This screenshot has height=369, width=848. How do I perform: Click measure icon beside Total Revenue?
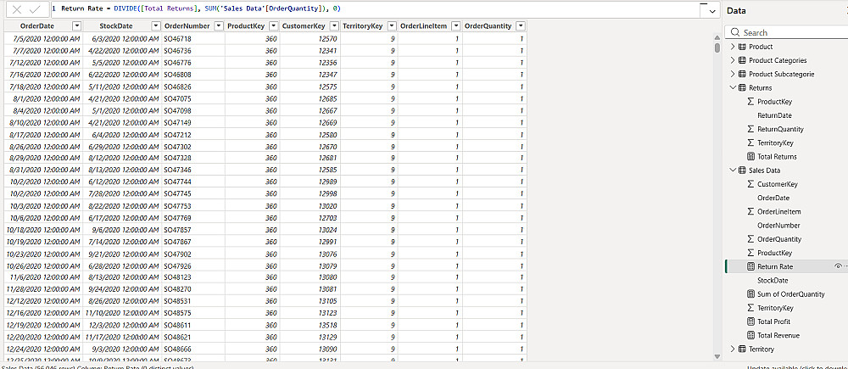tap(750, 335)
